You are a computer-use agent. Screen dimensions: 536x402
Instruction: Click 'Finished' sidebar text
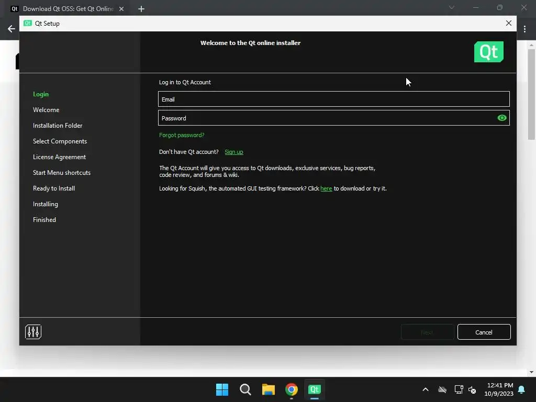[44, 220]
